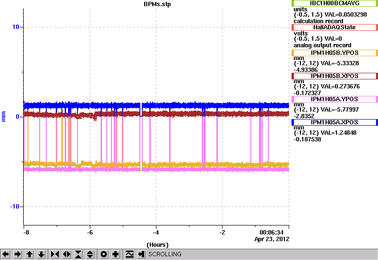Image resolution: width=378 pixels, height=260 pixels.
Task: Click the scroll-mode arrow icon beside SCROLLING
Action: pos(141,254)
